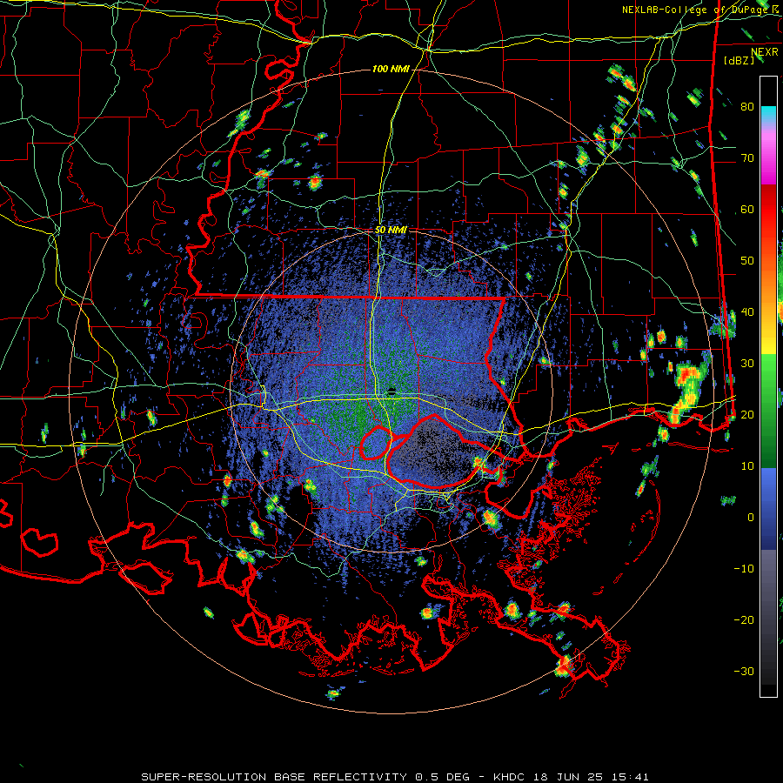The width and height of the screenshot is (783, 783).
Task: Click the 60 value on the dBZ scale
Action: pos(747,209)
